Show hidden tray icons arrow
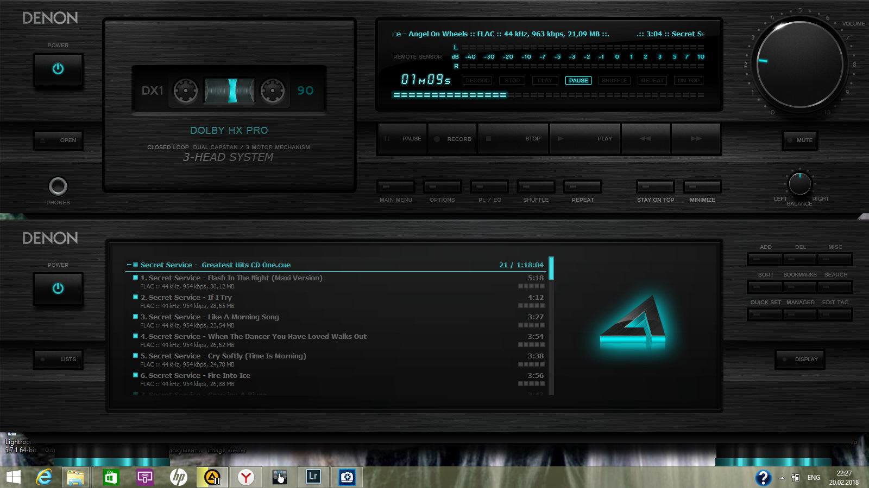Screen dimensions: 869x488 [x=782, y=478]
